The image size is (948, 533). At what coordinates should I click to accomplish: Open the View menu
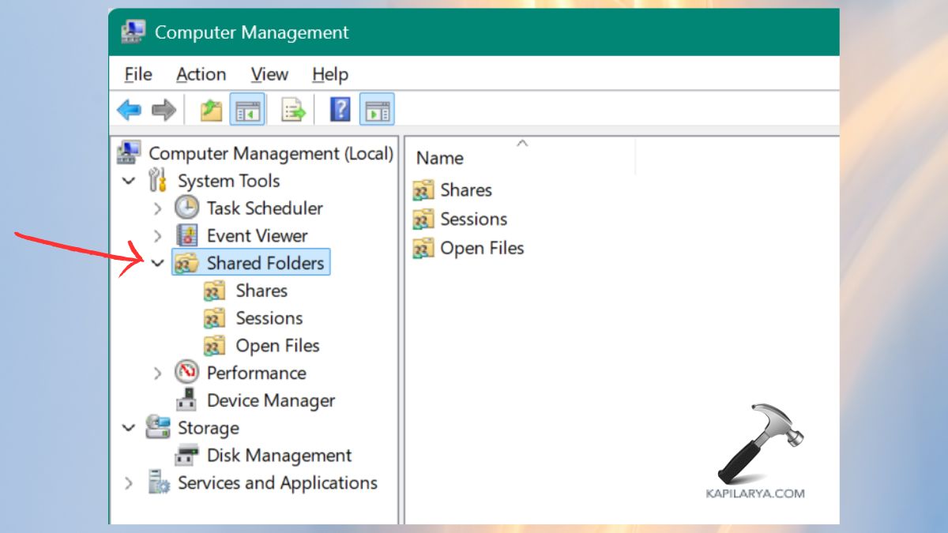[x=269, y=74]
